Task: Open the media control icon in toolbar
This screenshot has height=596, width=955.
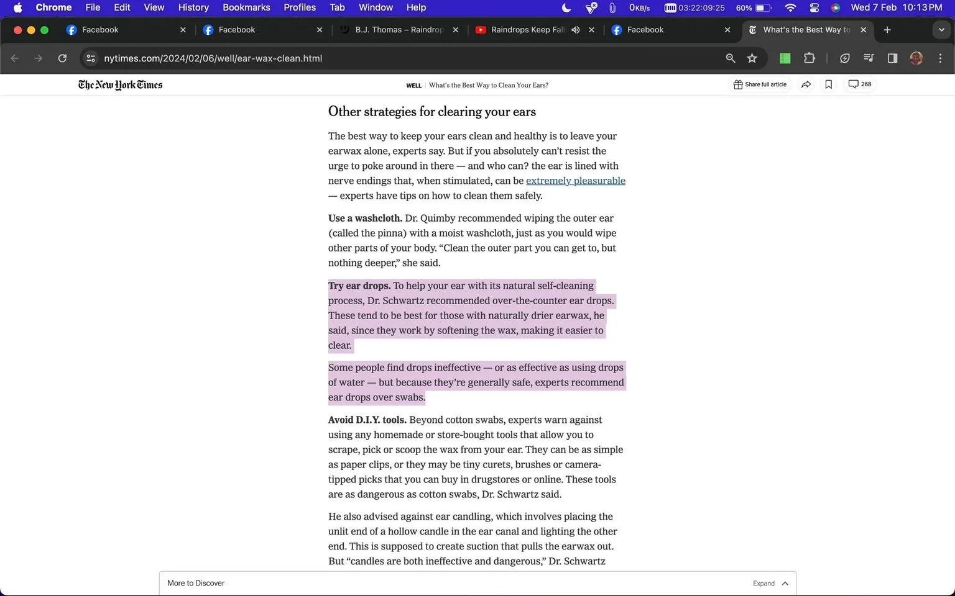Action: [x=869, y=58]
